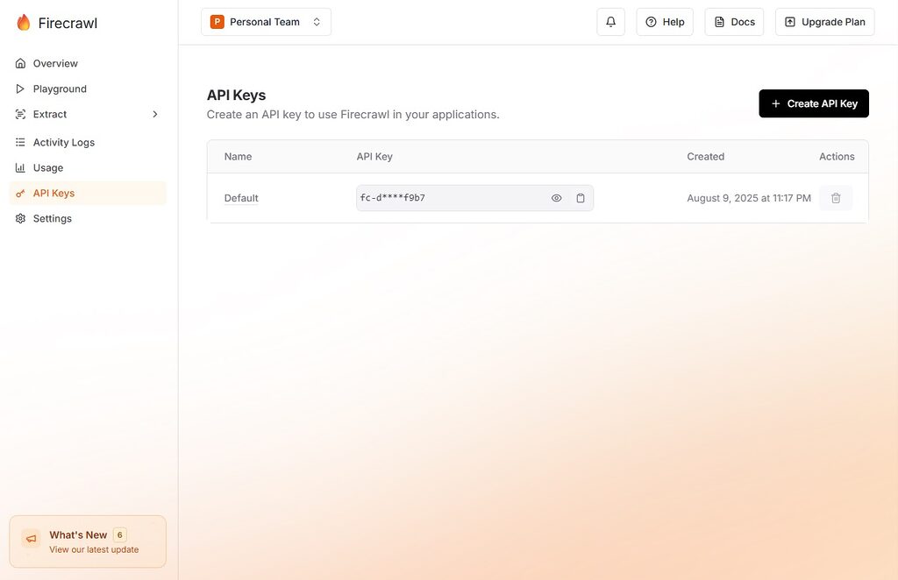Image resolution: width=898 pixels, height=580 pixels.
Task: Open the Docs link in header
Action: [x=734, y=22]
